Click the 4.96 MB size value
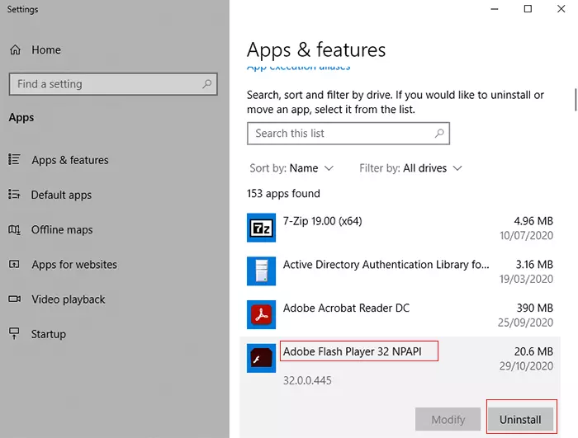The height and width of the screenshot is (438, 578). pyautogui.click(x=533, y=221)
